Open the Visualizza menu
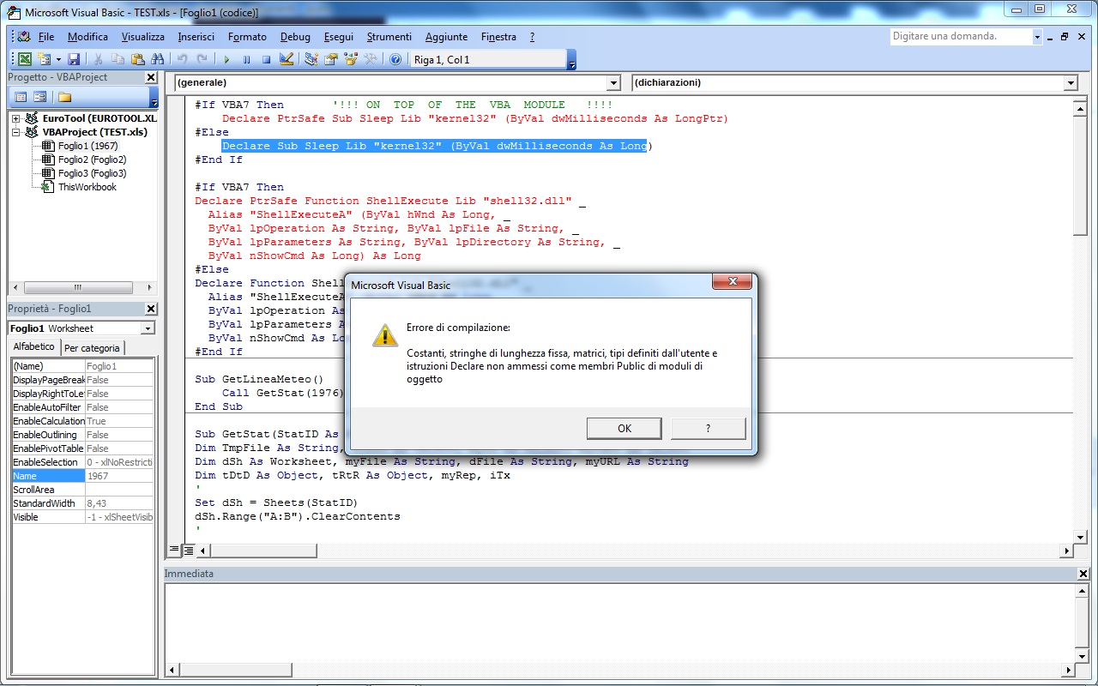Image resolution: width=1098 pixels, height=686 pixels. [x=142, y=37]
